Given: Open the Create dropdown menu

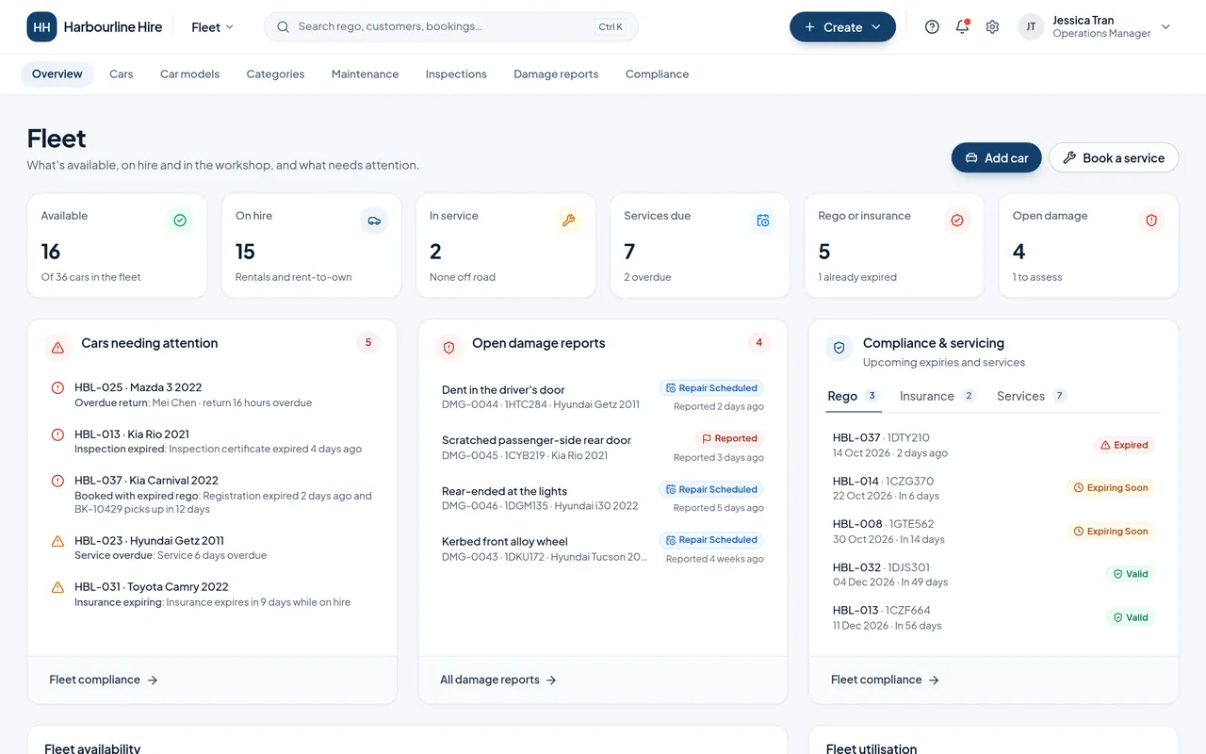Looking at the screenshot, I should (x=842, y=27).
